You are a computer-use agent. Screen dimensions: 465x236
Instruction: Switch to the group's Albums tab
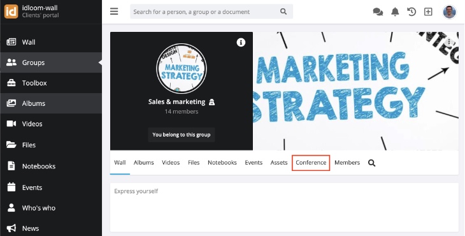(x=143, y=163)
